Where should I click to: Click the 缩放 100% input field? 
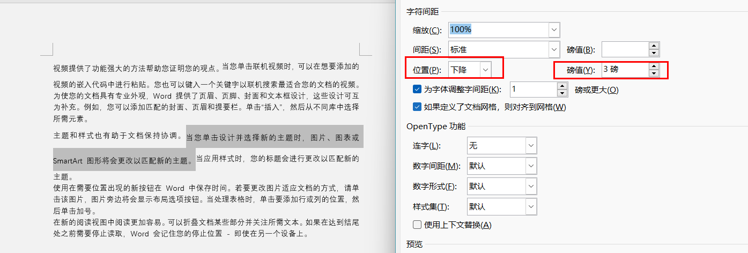tap(498, 29)
